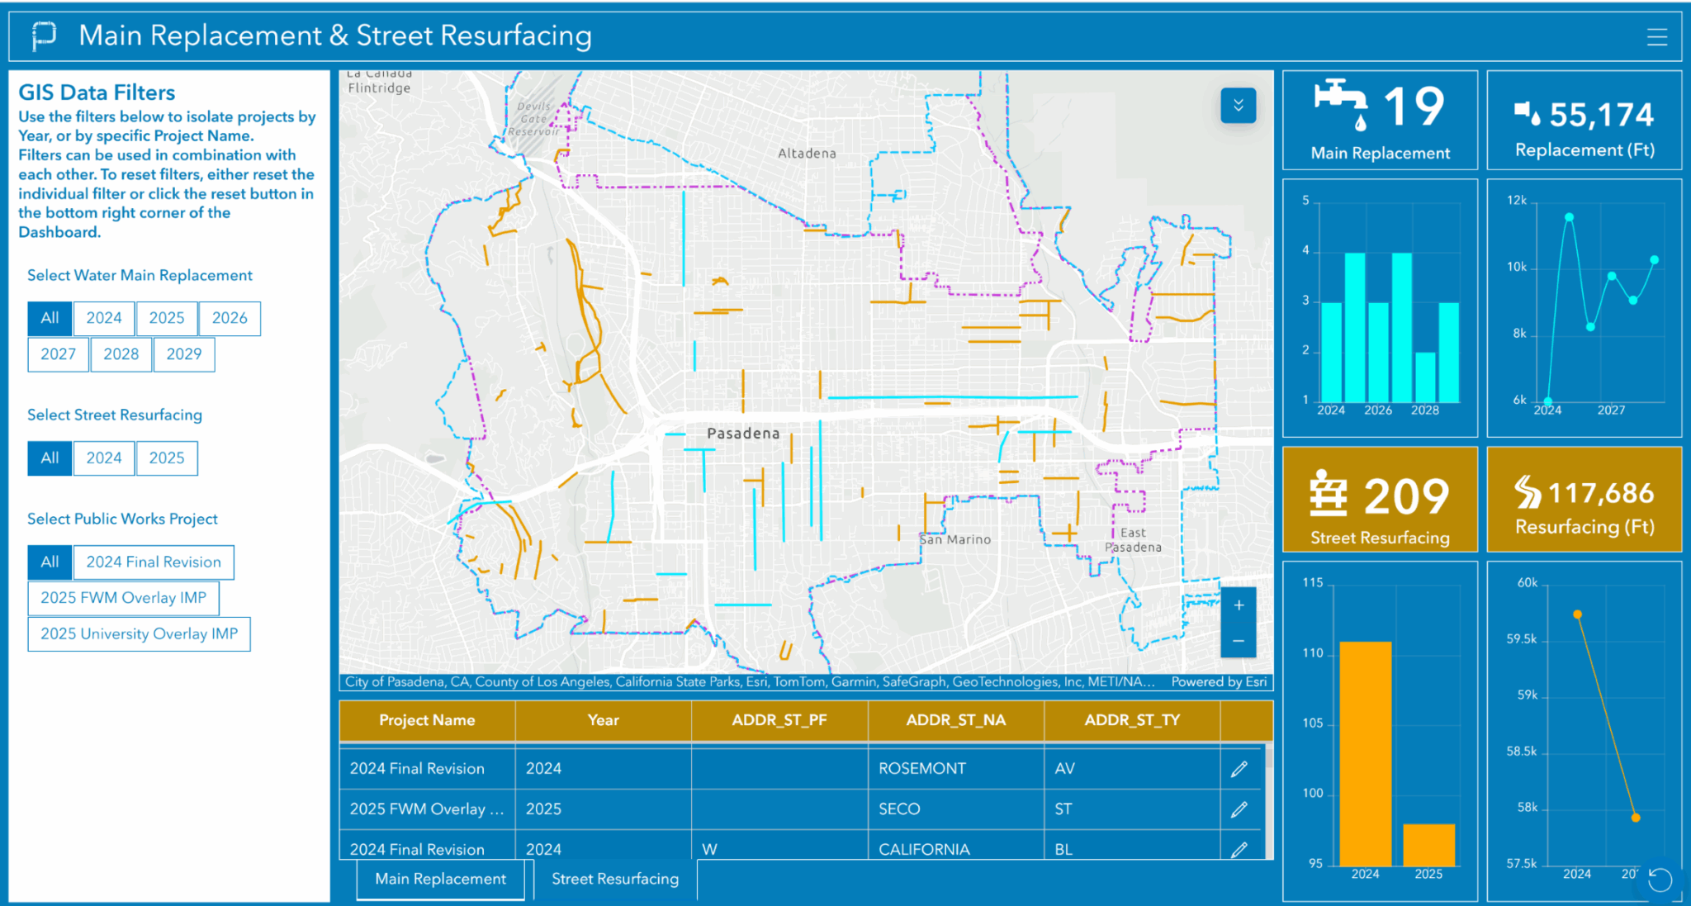
Task: Switch to the Main Replacement tab
Action: [440, 879]
